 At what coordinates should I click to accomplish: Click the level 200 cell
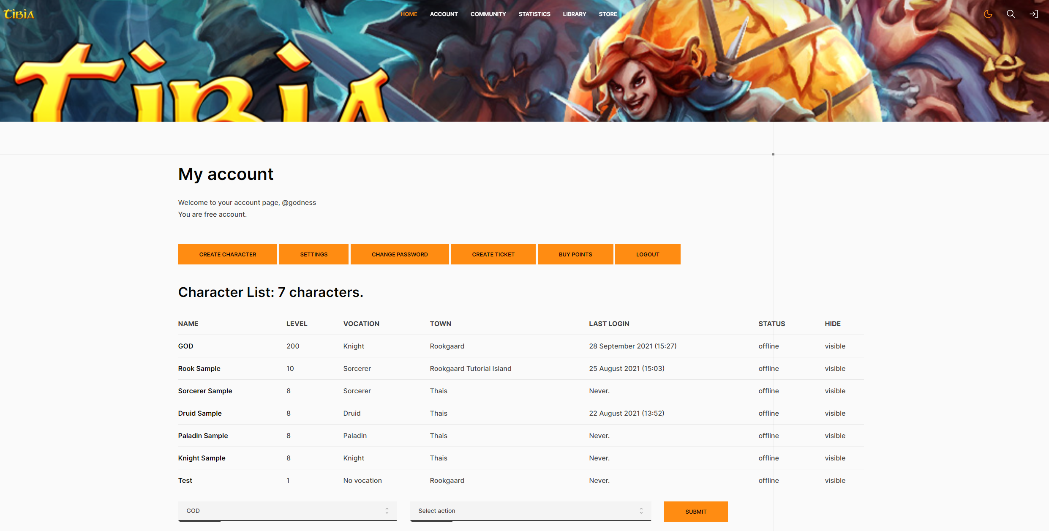[293, 346]
